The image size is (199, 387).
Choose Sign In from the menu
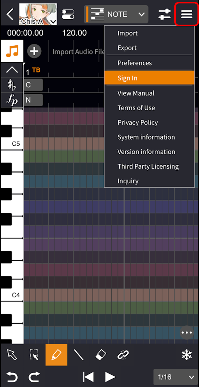click(x=149, y=78)
